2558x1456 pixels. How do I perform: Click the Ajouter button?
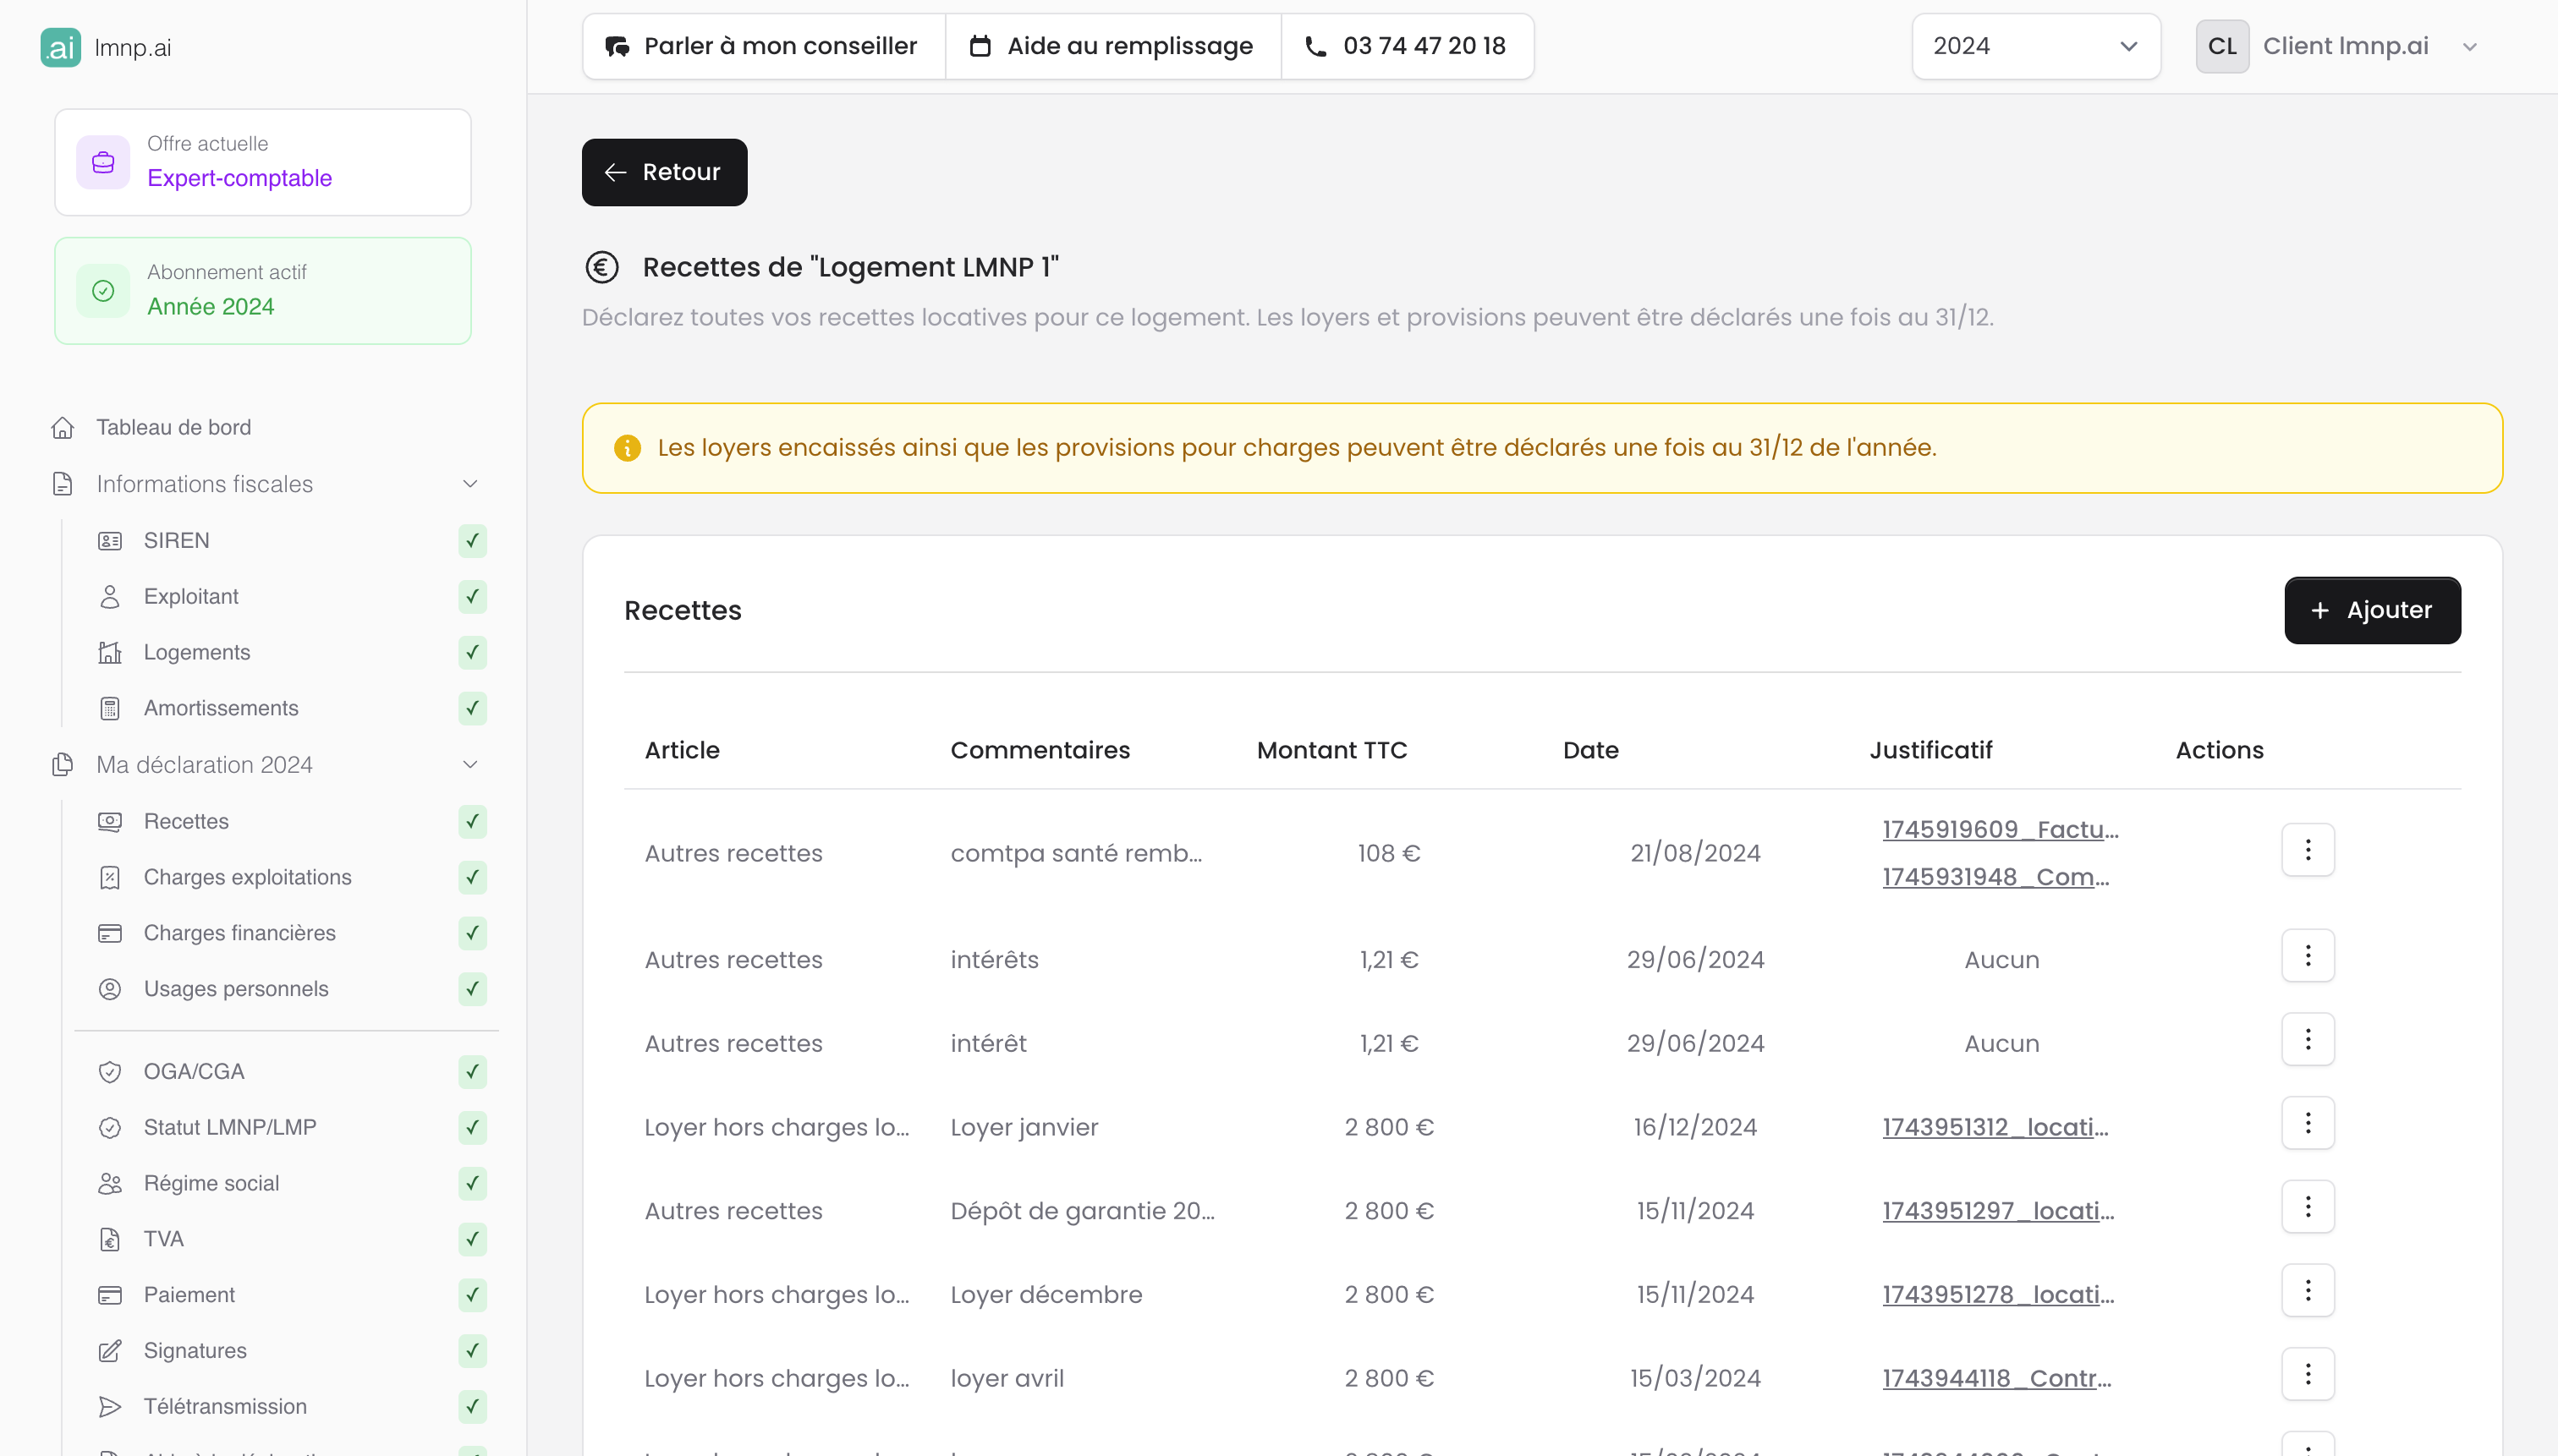tap(2371, 610)
